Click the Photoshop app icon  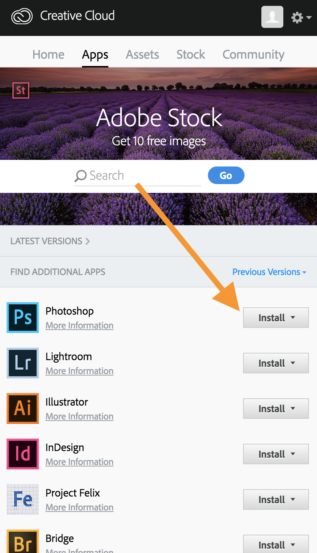(x=23, y=317)
